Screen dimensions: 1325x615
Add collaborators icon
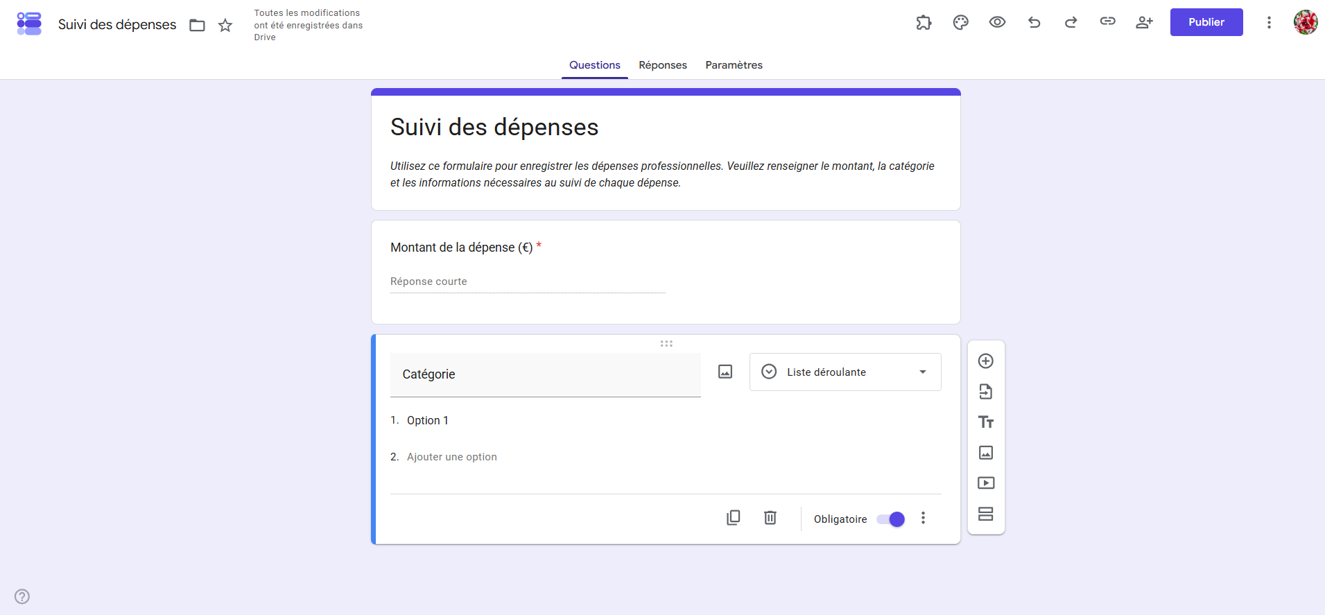(1144, 22)
